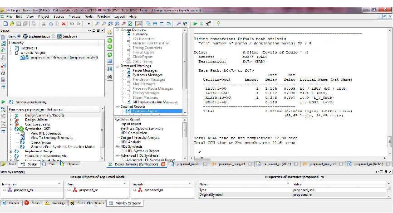Open Synthesis Messages report link
This screenshot has height=213, width=393.
point(147,75)
